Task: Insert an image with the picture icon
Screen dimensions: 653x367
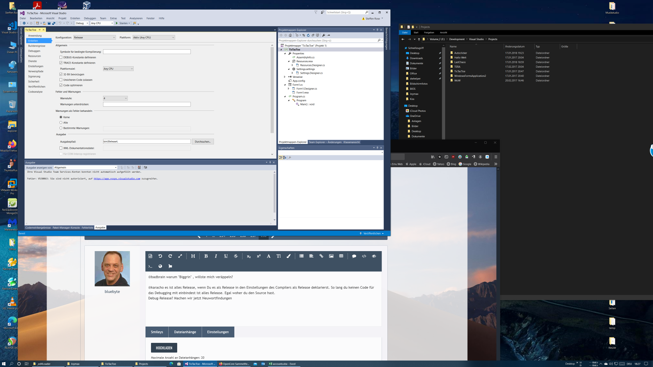Action: [x=331, y=256]
